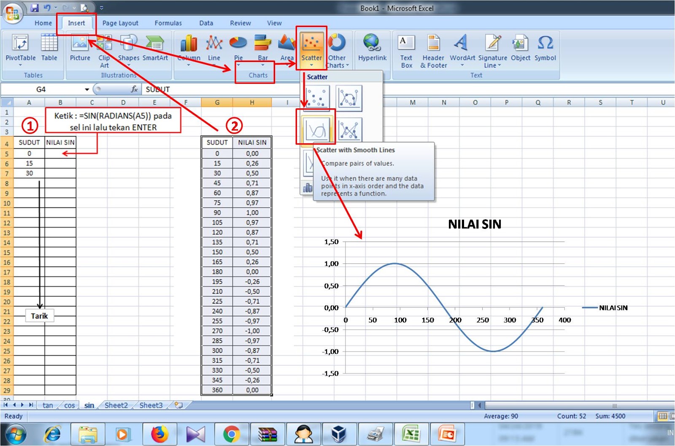Insert a PivotTable
This screenshot has width=675, height=446.
pos(20,50)
